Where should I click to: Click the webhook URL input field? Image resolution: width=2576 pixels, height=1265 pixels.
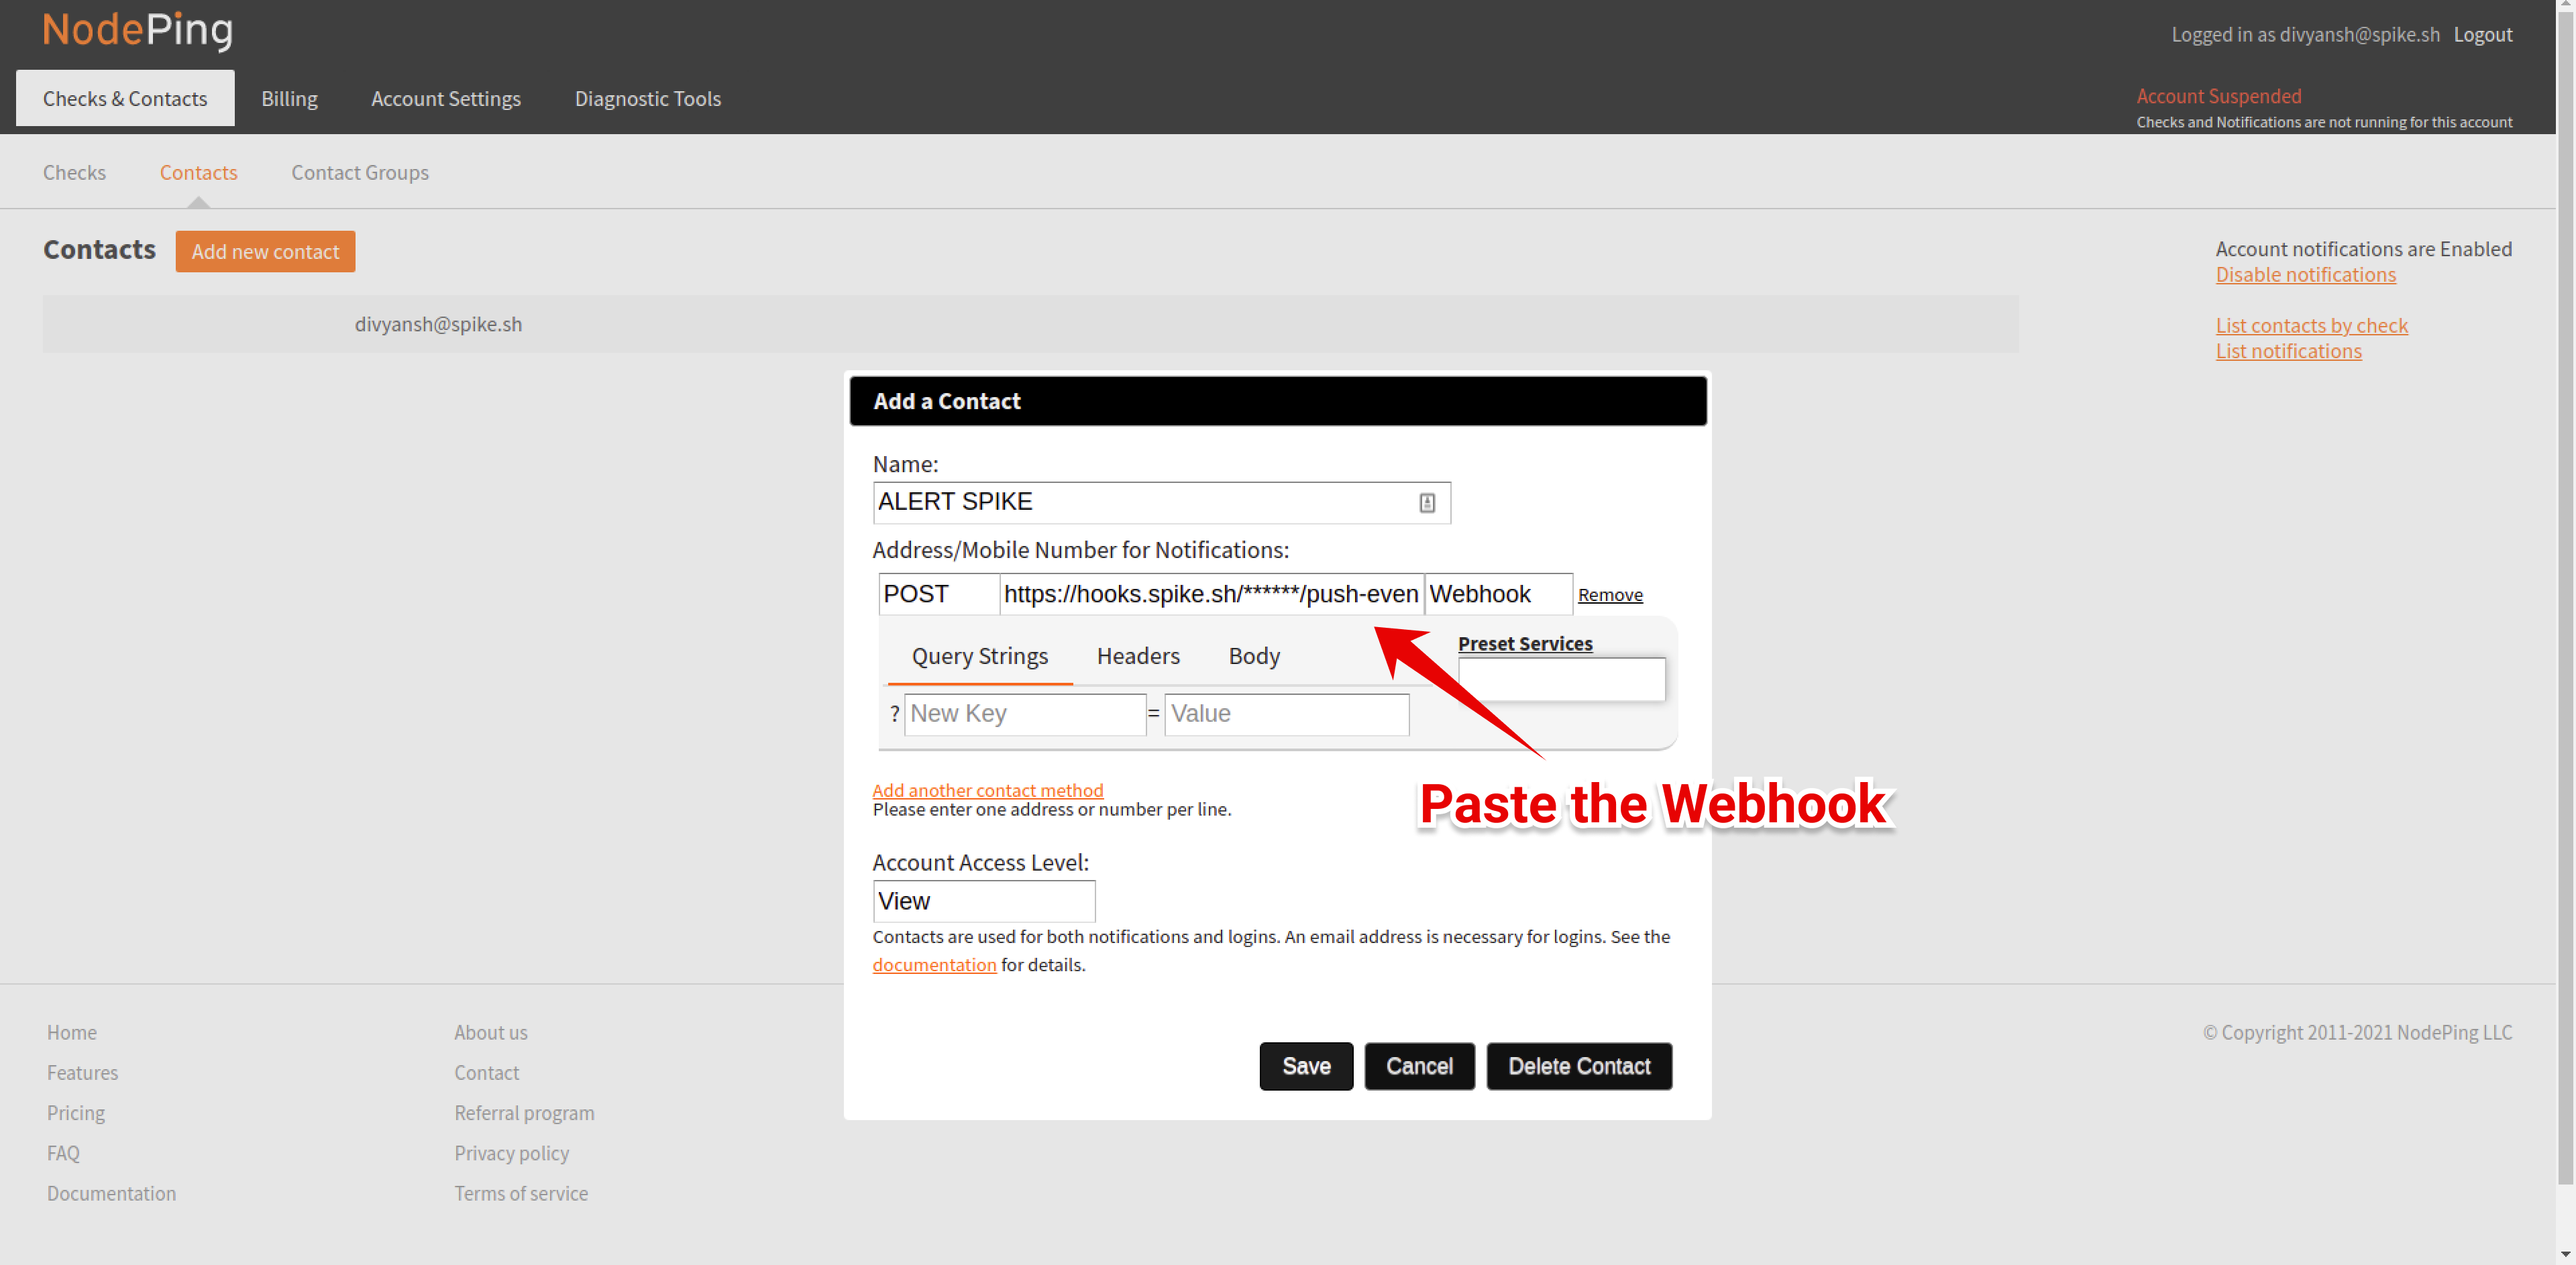[x=1212, y=595]
